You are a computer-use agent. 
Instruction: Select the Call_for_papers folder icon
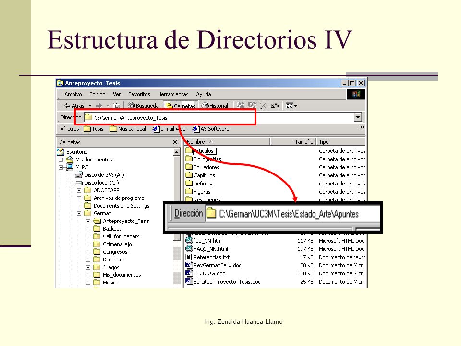(x=97, y=236)
